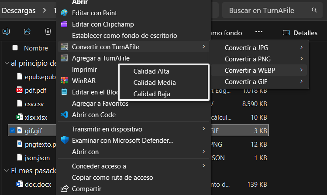Tick the select-all checkbox beside Nombre
Image resolution: width=327 pixels, height=195 pixels.
coord(15,48)
